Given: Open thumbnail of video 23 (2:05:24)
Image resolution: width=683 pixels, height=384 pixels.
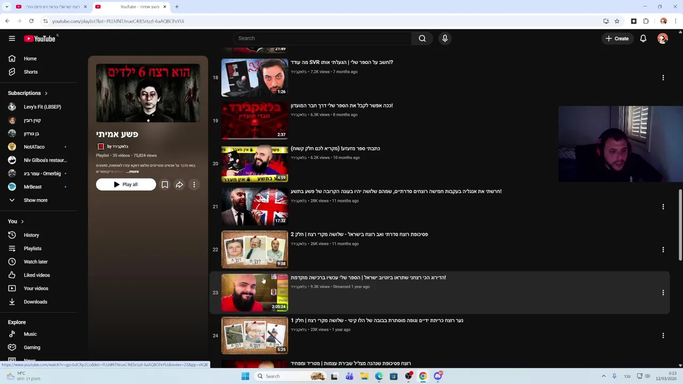Looking at the screenshot, I should tap(255, 293).
